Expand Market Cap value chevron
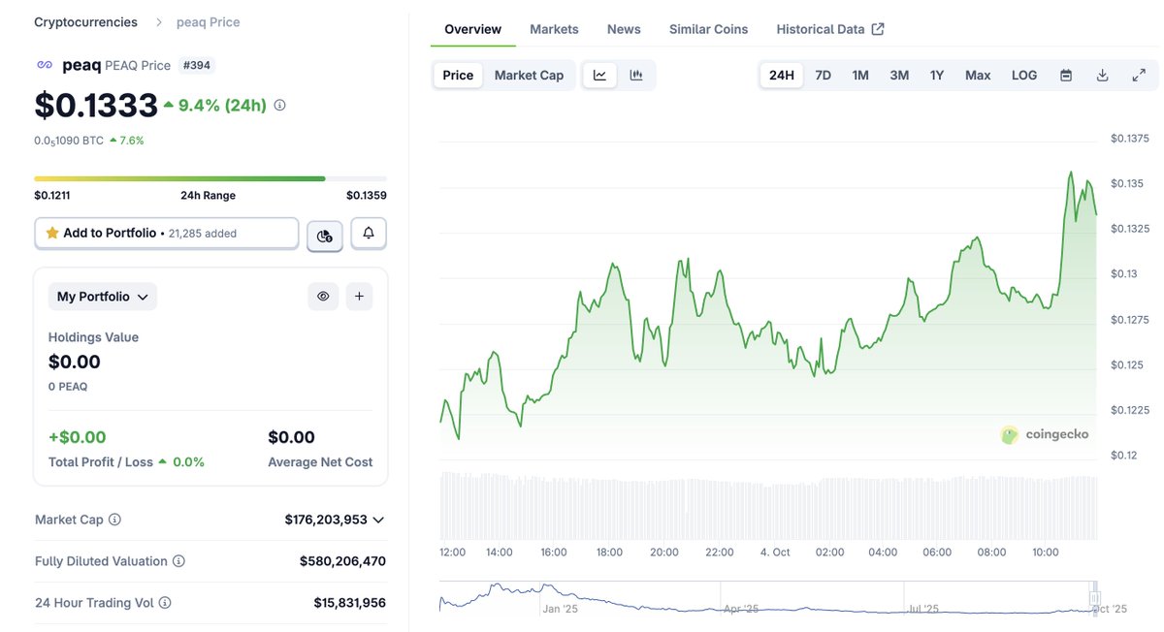This screenshot has height=632, width=1164. pyautogui.click(x=378, y=520)
